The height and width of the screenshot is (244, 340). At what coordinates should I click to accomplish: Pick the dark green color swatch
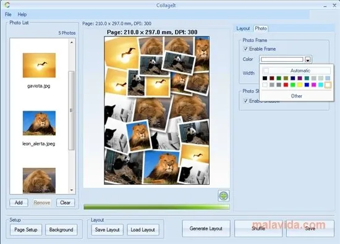pyautogui.click(x=279, y=78)
